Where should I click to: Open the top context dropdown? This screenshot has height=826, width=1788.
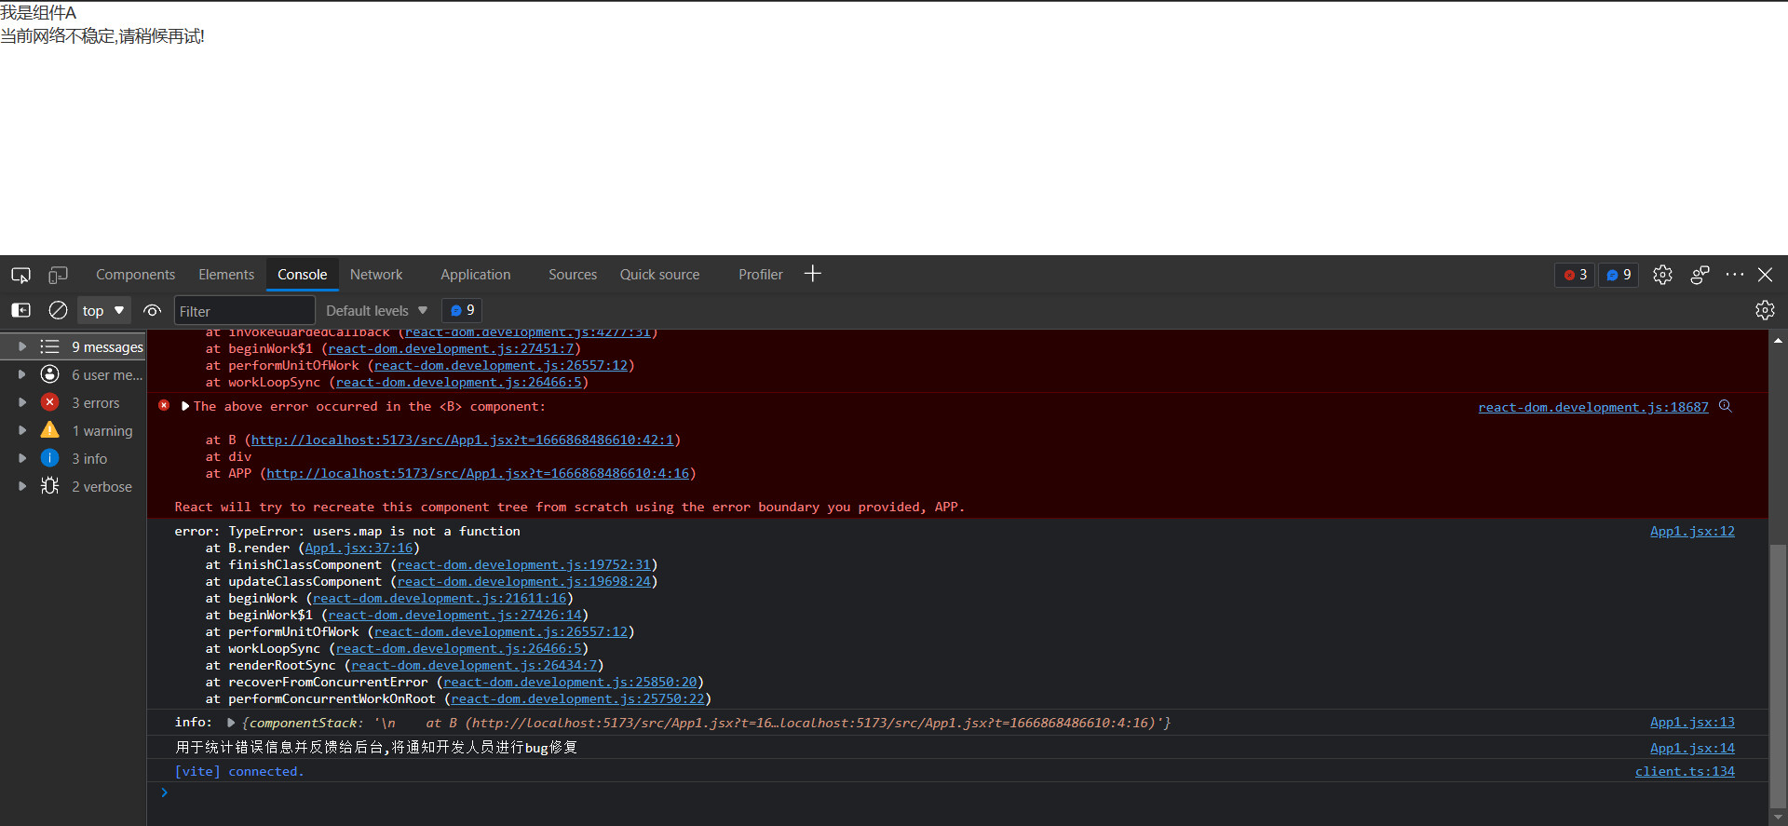pos(102,310)
